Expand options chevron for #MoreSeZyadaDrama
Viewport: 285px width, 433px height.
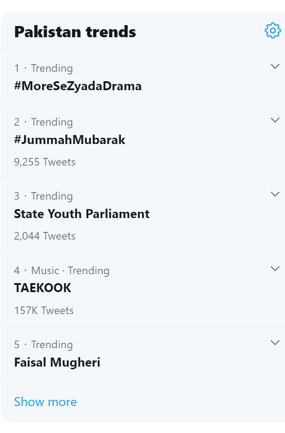pyautogui.click(x=275, y=66)
